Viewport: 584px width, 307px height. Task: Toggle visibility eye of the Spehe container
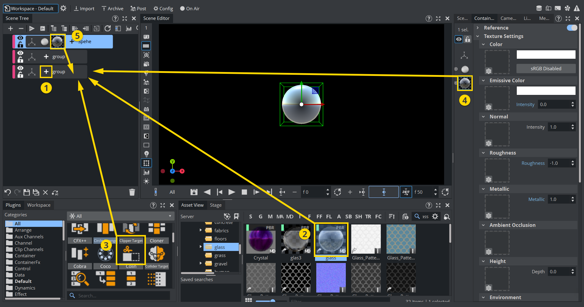tap(20, 38)
